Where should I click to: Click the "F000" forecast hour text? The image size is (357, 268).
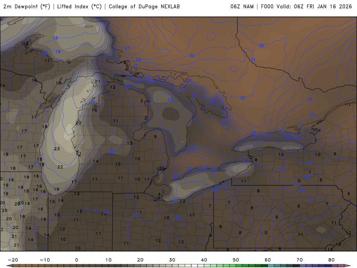[267, 7]
